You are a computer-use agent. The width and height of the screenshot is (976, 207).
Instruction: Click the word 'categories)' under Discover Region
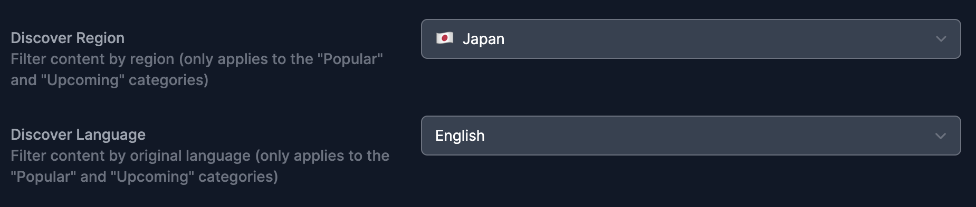click(168, 80)
